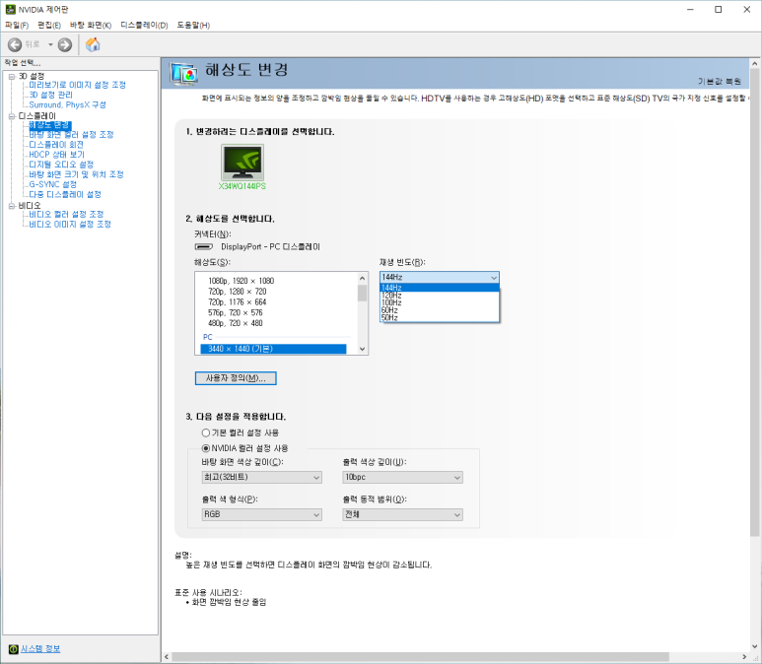Screen dimensions: 762x664
Task: Open Surround, PhysX 구성 page
Action: coord(67,104)
